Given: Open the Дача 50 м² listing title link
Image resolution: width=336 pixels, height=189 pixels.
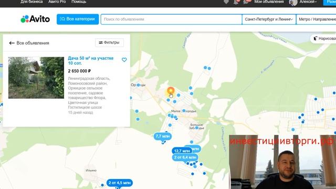Looking at the screenshot, I should click(x=91, y=61).
